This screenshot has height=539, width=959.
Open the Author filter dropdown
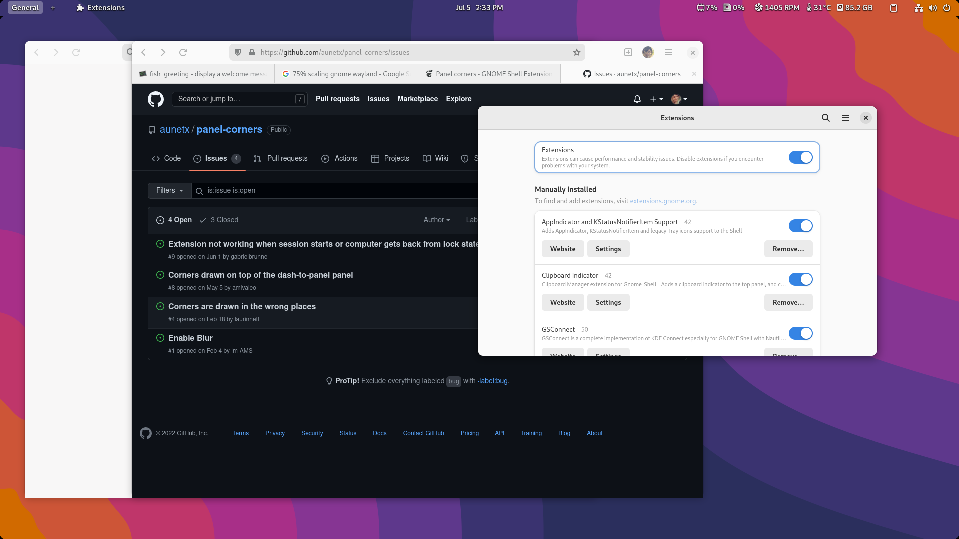pos(436,220)
